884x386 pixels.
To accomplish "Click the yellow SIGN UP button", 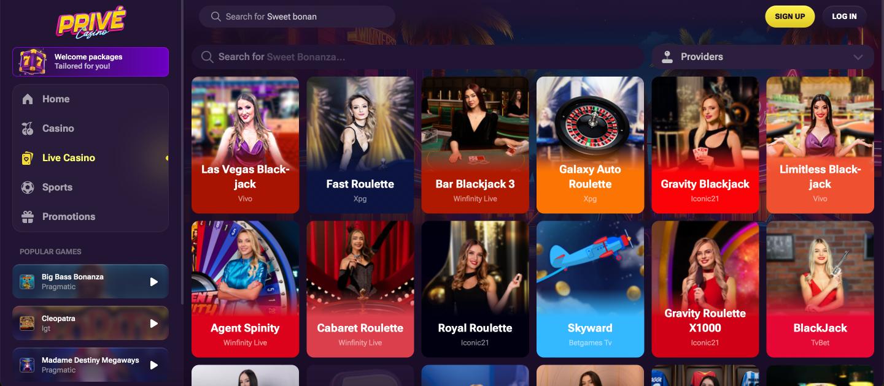I will click(789, 17).
